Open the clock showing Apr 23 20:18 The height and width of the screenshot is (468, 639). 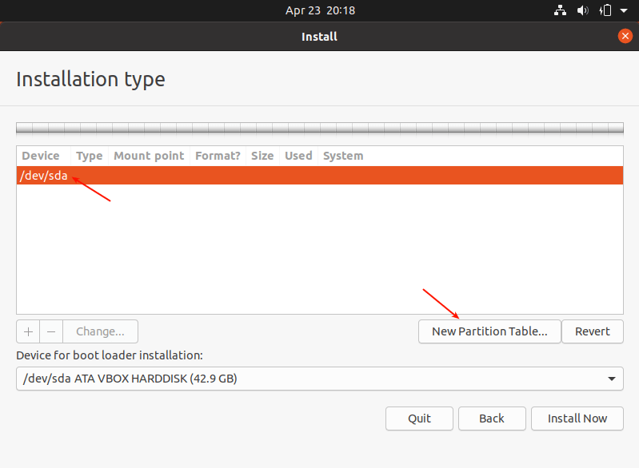[320, 10]
